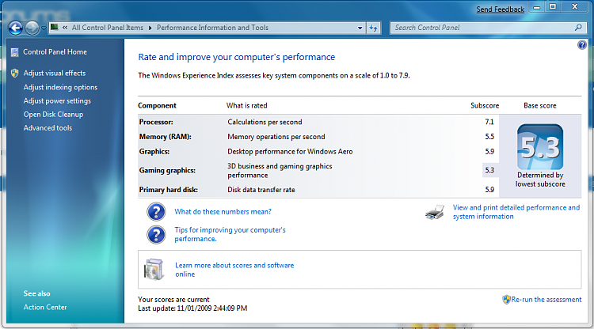Click the software box icon
594x329 pixels.
coord(154,269)
